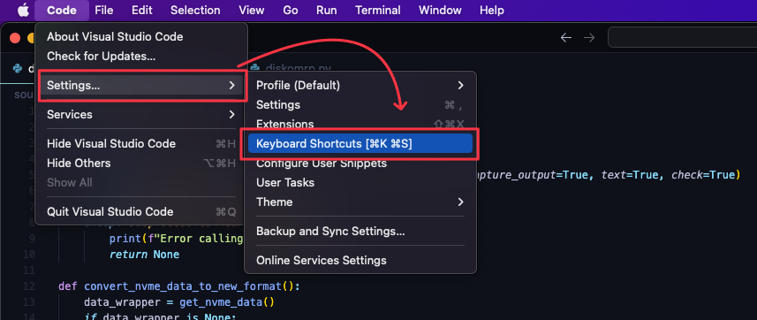Open the Help menu

click(492, 10)
